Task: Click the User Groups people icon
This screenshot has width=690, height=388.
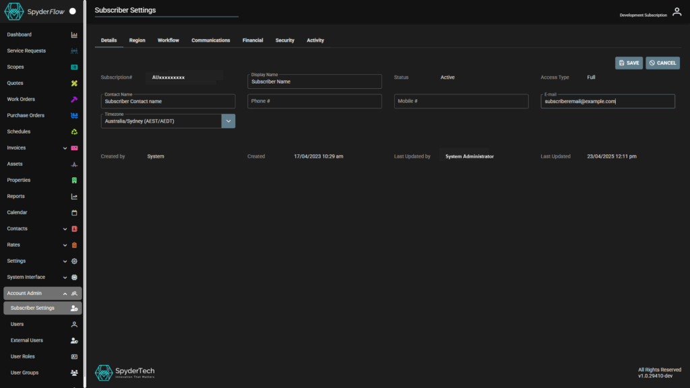Action: coord(74,373)
